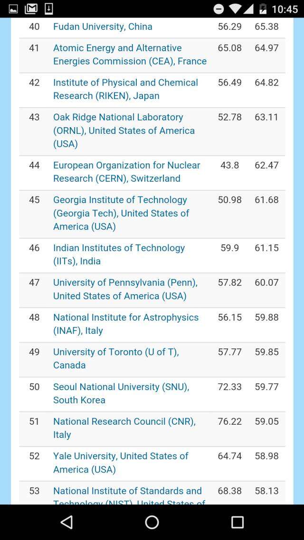
Task: Open recent apps with square button
Action: coord(237,522)
